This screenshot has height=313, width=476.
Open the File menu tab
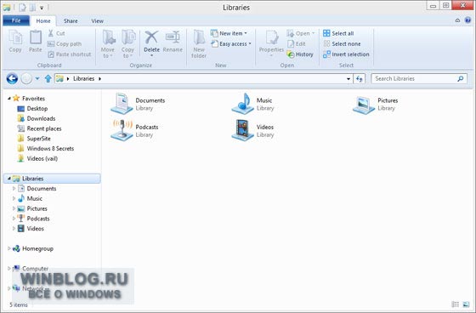16,20
